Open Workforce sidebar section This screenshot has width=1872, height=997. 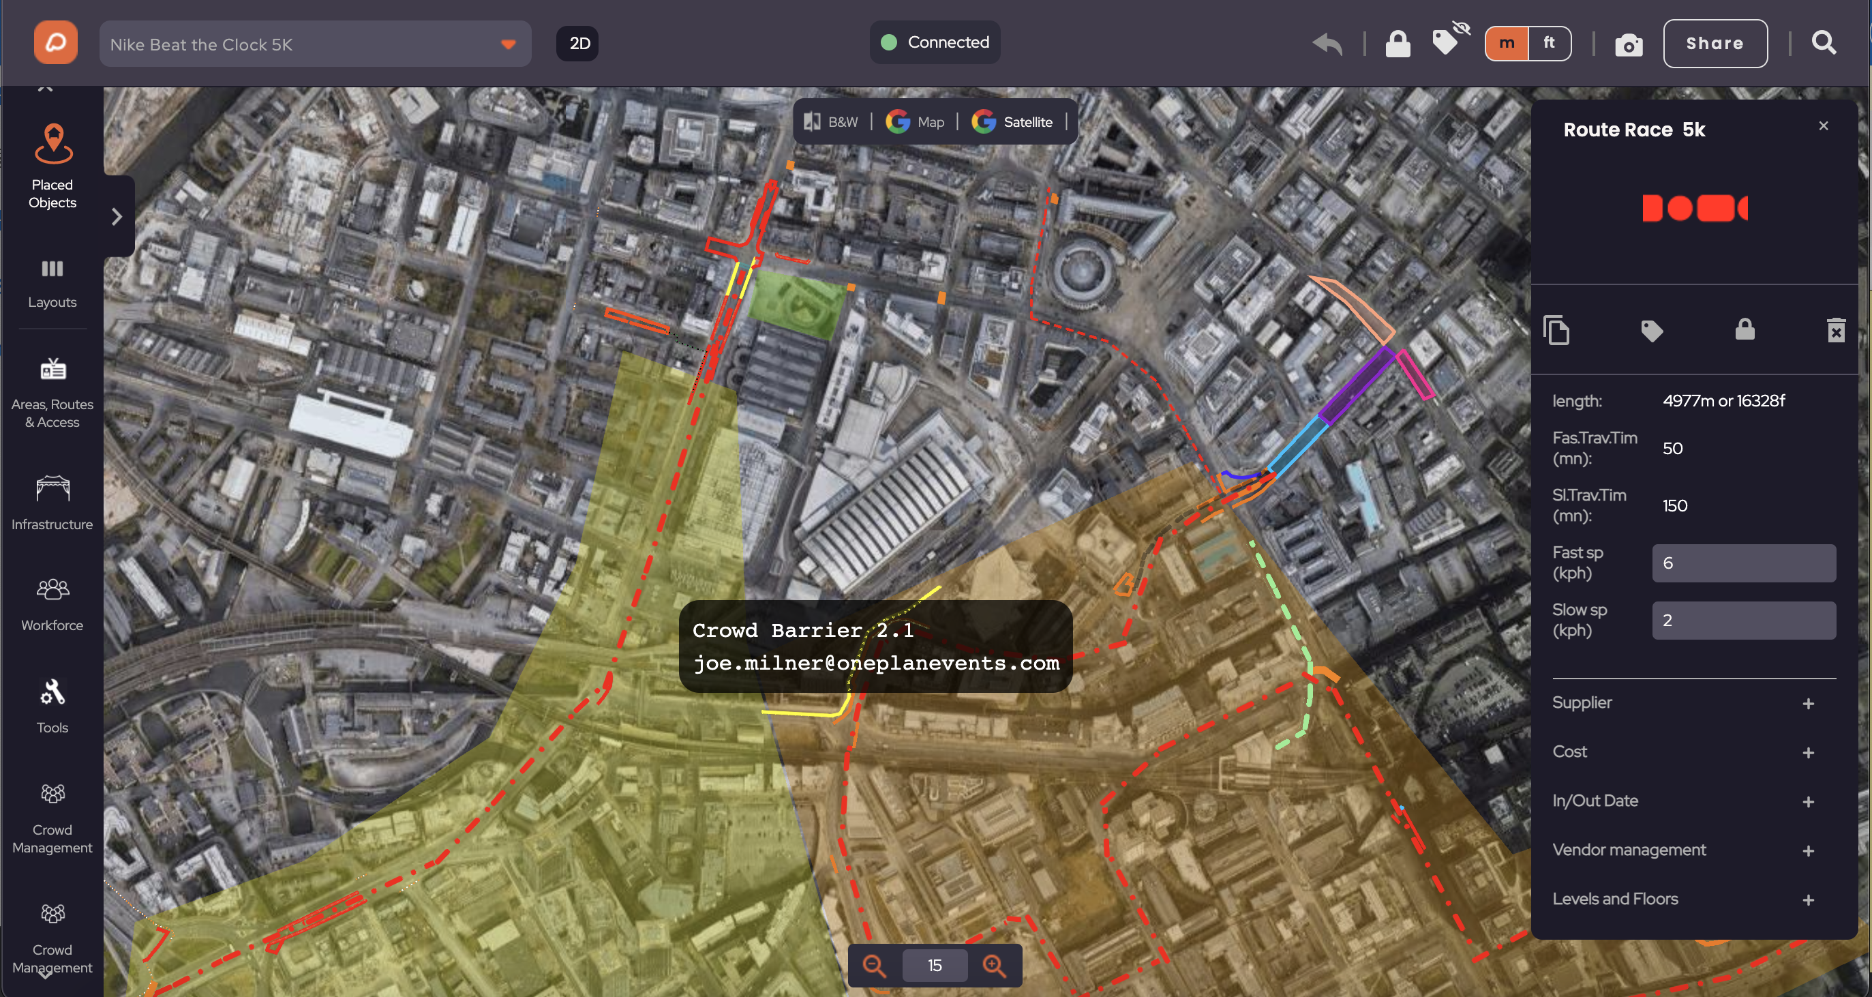[52, 605]
